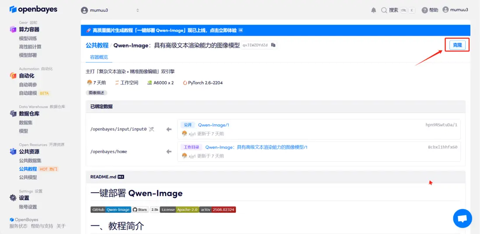
Task: Click the 图像描述 tag
Action: tap(97, 92)
